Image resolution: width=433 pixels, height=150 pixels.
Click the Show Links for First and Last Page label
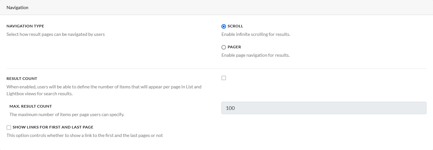coord(53,127)
